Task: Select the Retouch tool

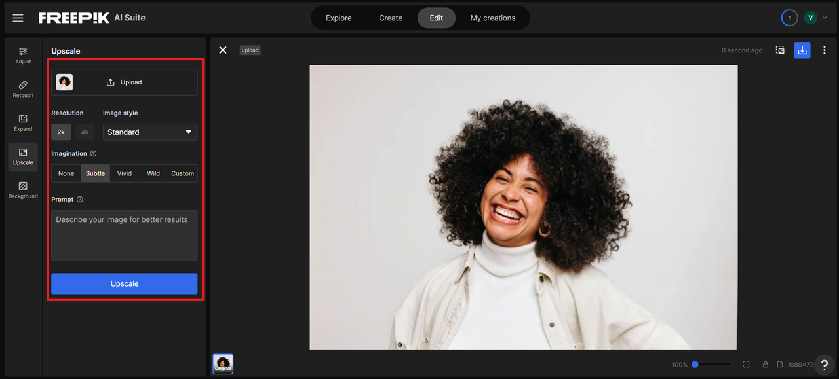Action: (x=23, y=89)
